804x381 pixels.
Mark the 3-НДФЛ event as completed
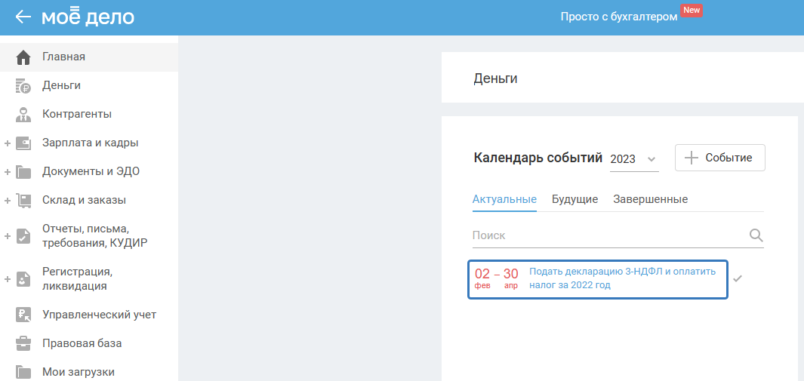coord(738,278)
